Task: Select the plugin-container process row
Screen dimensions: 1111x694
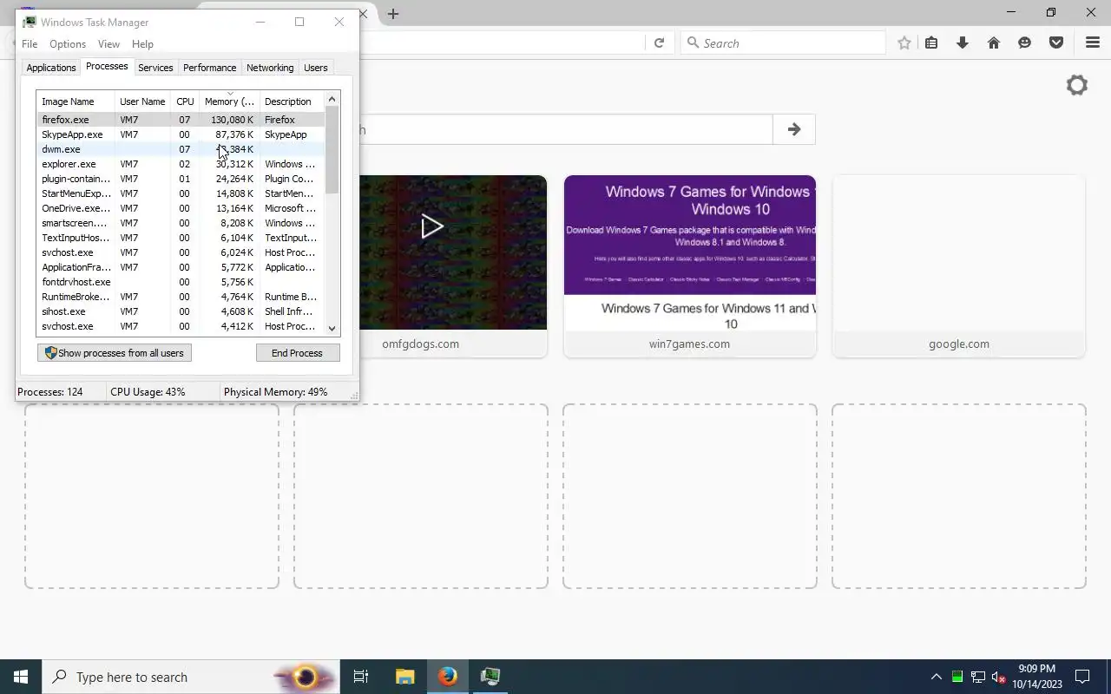Action: point(181,179)
